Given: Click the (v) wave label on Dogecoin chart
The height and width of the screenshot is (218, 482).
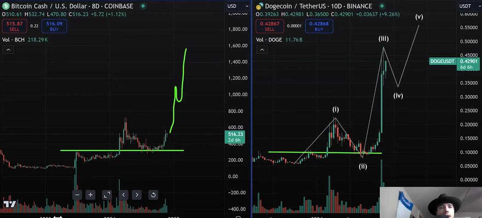Looking at the screenshot, I should pyautogui.click(x=419, y=17).
